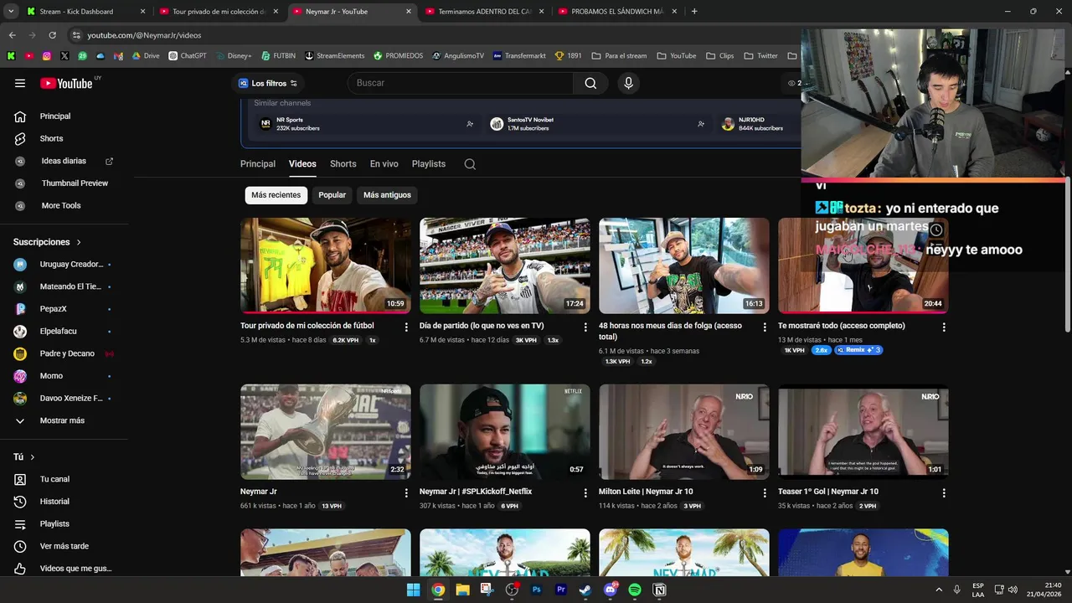Click the search magnifier button

point(590,83)
